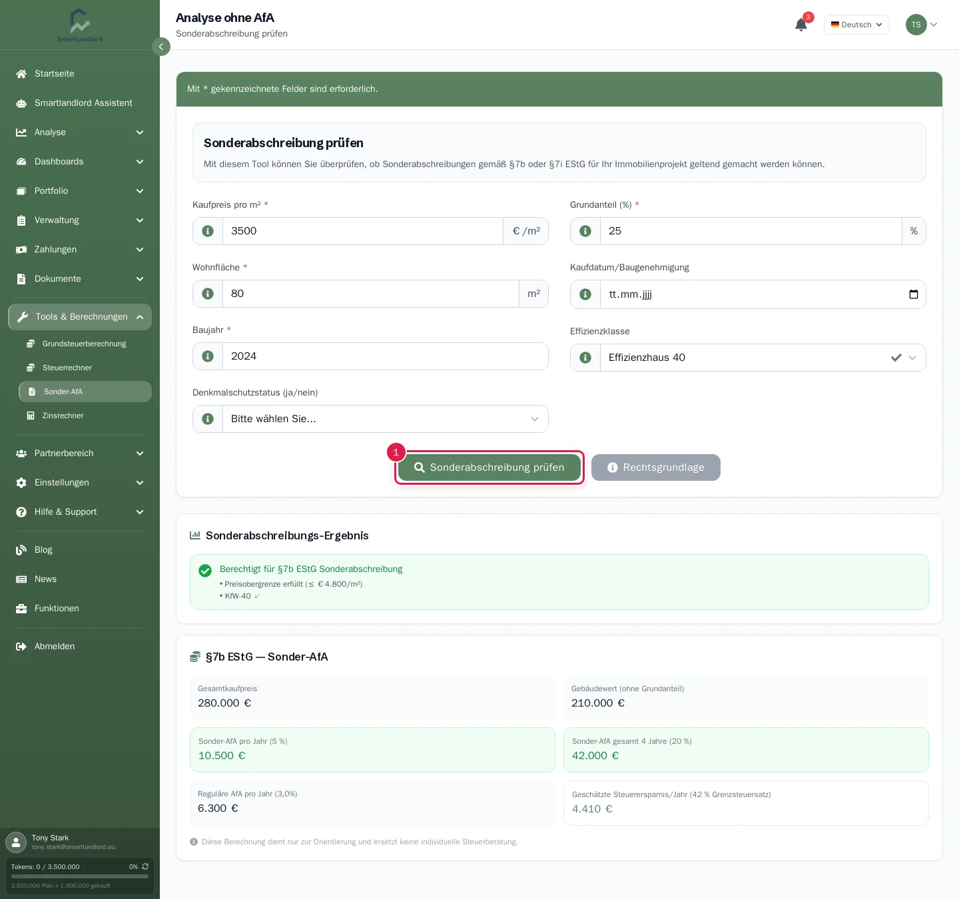
Task: Click the token refresh icon
Action: 145,866
